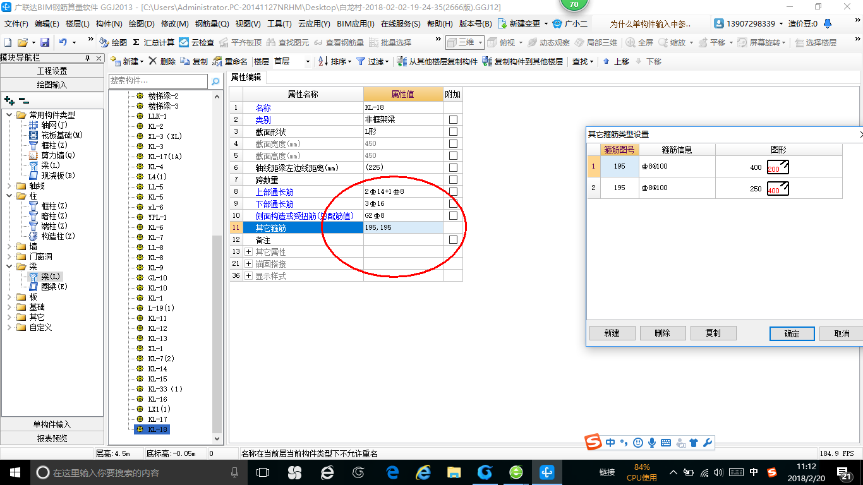Click the 搜索构件 search field
This screenshot has width=863, height=485.
click(158, 81)
